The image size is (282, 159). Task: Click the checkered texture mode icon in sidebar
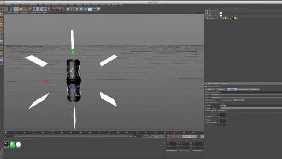pyautogui.click(x=1, y=25)
